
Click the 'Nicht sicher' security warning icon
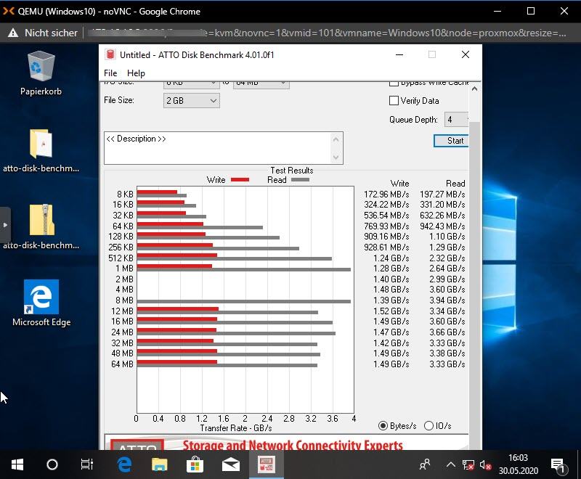13,33
